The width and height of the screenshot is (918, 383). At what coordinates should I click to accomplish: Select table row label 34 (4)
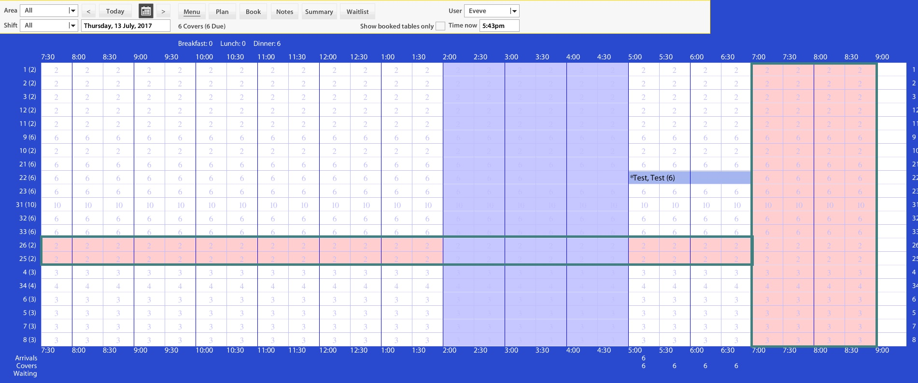[x=28, y=286]
